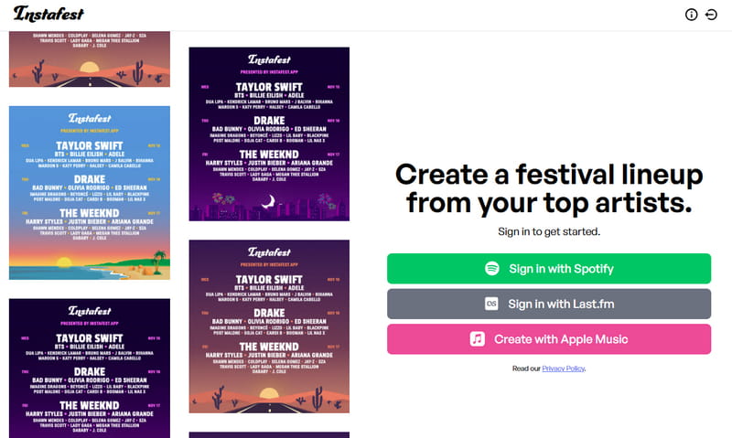Select the partial desert poster at top left
Screen dimensions: 732x438
tap(90, 59)
